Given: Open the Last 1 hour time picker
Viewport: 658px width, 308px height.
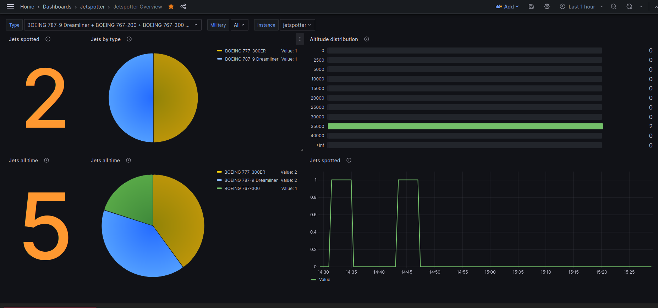Looking at the screenshot, I should point(581,6).
